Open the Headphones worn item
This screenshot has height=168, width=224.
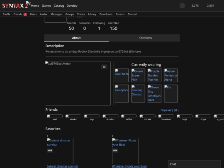pyautogui.click(x=122, y=94)
